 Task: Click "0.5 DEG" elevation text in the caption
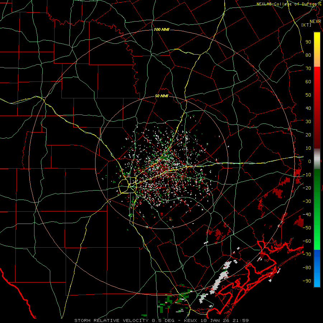click(x=163, y=320)
